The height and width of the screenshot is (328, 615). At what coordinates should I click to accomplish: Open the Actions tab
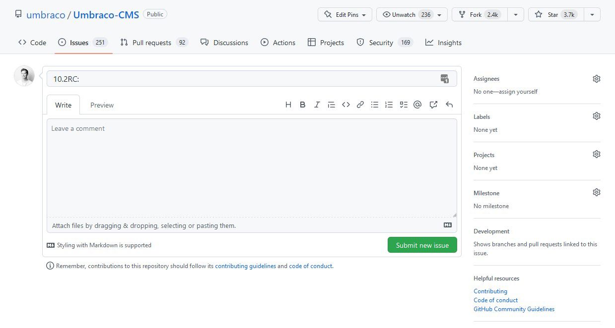pyautogui.click(x=278, y=43)
